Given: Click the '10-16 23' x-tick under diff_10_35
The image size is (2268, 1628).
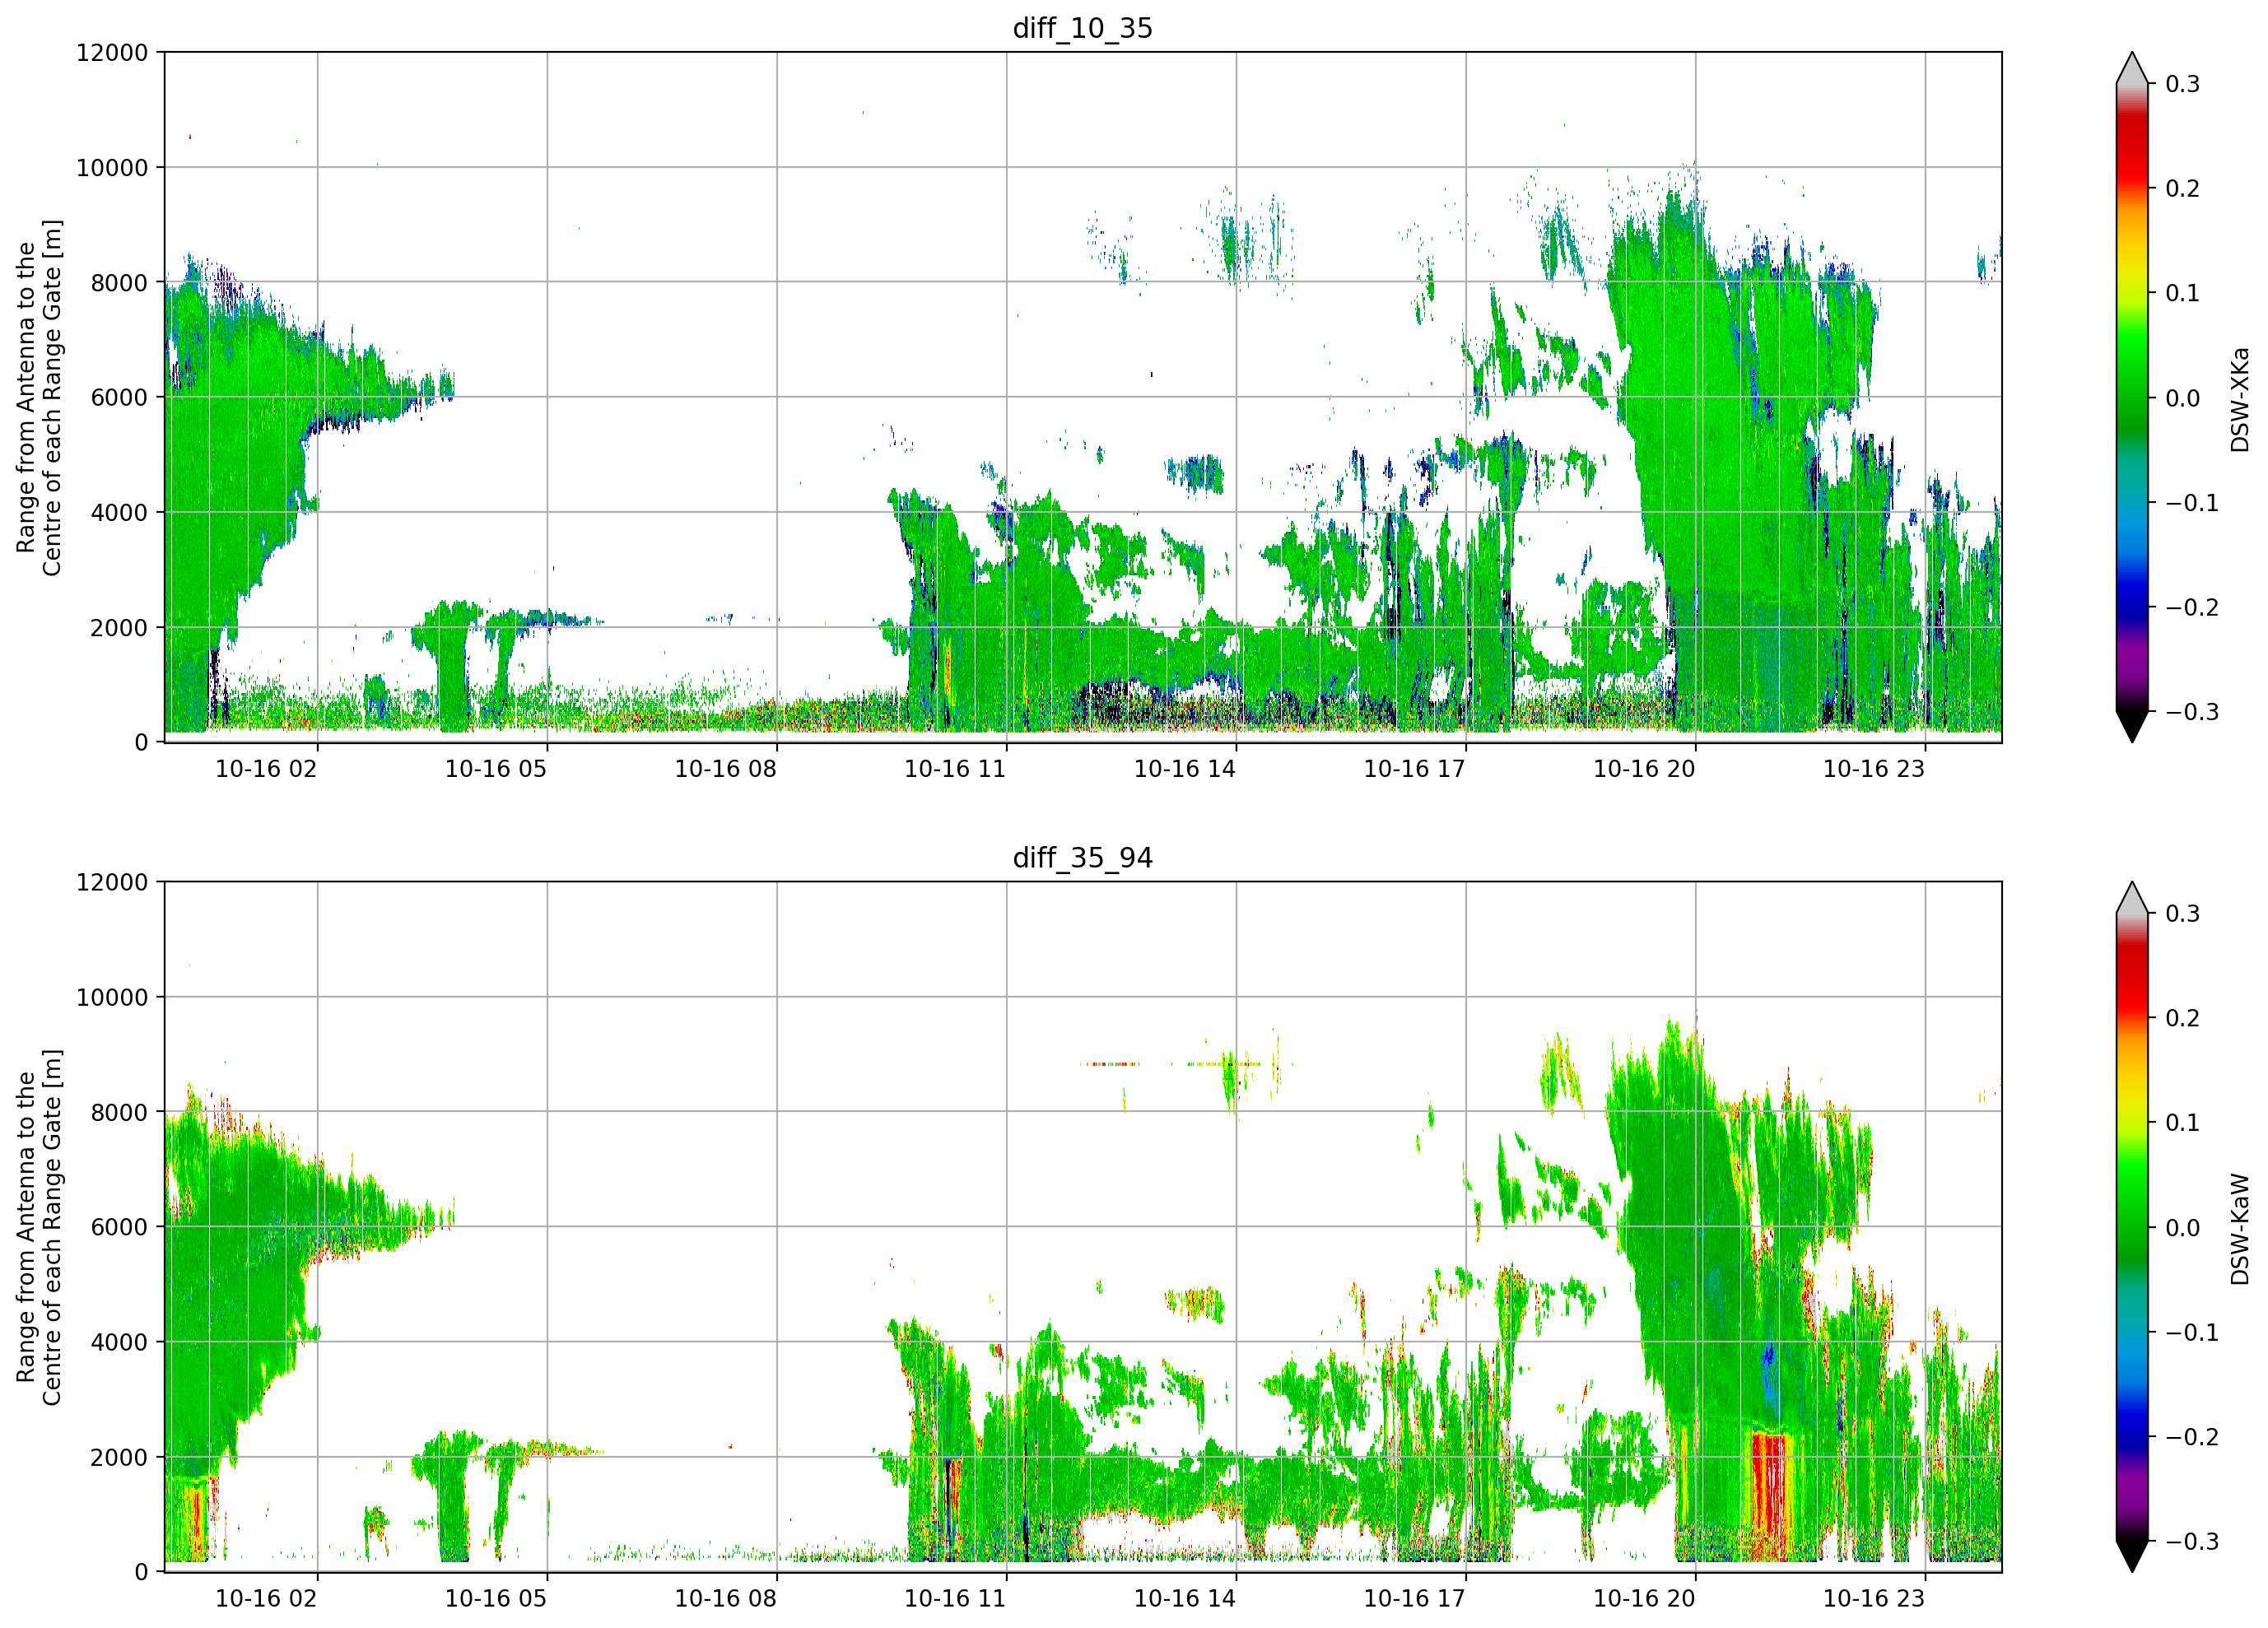Looking at the screenshot, I should tap(1874, 769).
